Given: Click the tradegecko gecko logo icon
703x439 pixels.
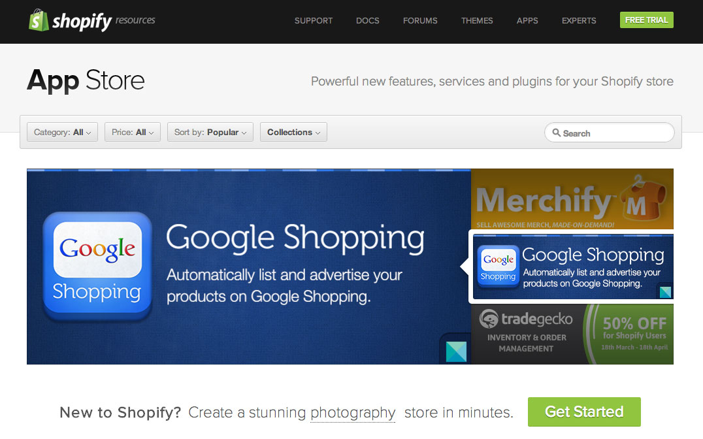Looking at the screenshot, I should [x=489, y=319].
